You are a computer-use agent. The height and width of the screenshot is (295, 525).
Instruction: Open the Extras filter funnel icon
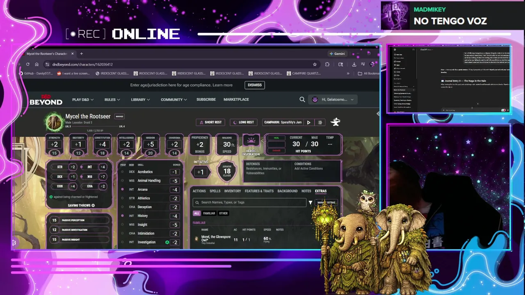pos(310,202)
